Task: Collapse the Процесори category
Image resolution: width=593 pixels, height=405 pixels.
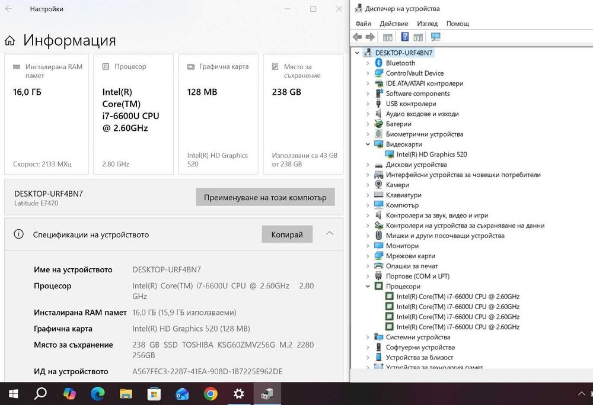Action: (x=368, y=286)
